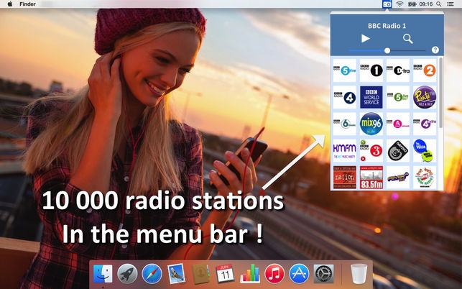Select the BBC Radio 1Xtra tile
The image size is (462, 289).
[398, 70]
